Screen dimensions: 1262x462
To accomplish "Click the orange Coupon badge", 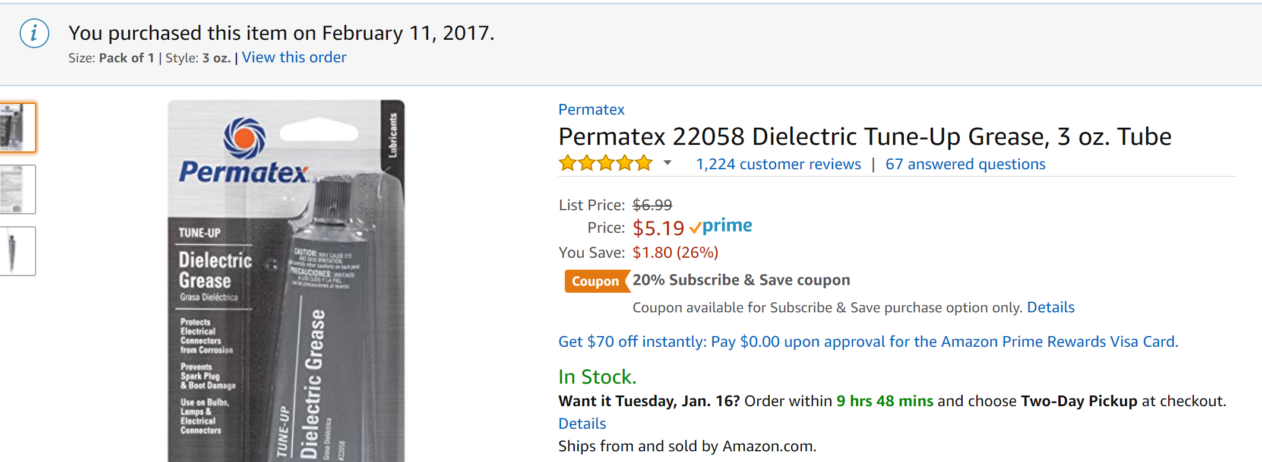I will click(x=595, y=281).
